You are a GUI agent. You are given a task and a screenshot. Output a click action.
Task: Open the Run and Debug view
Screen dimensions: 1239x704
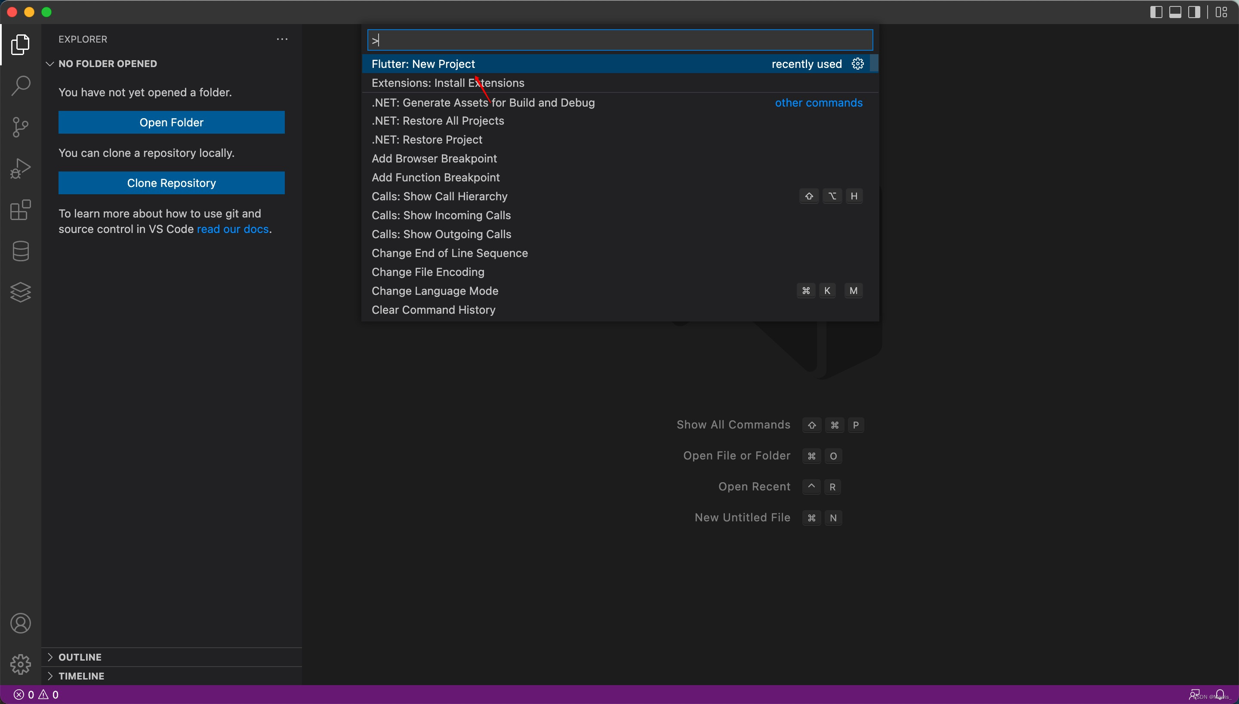[x=20, y=169]
